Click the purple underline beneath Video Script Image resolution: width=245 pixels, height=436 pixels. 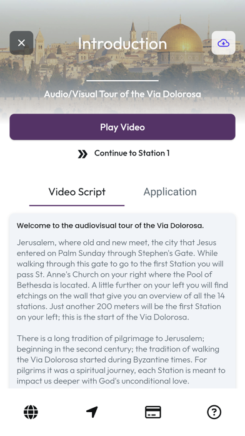[77, 205]
